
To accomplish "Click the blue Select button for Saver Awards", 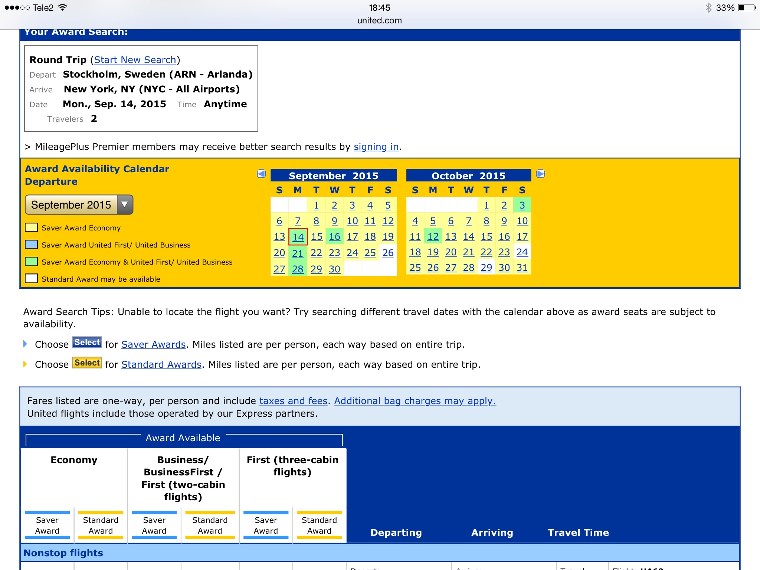I will tap(87, 343).
